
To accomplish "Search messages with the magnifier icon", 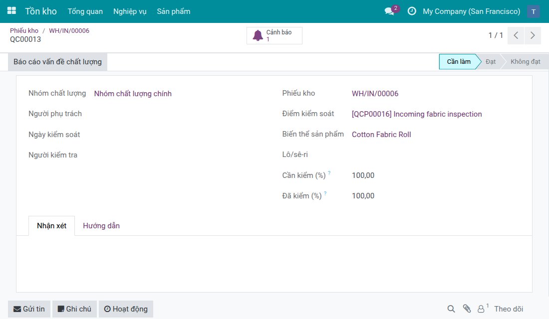I will tap(451, 309).
